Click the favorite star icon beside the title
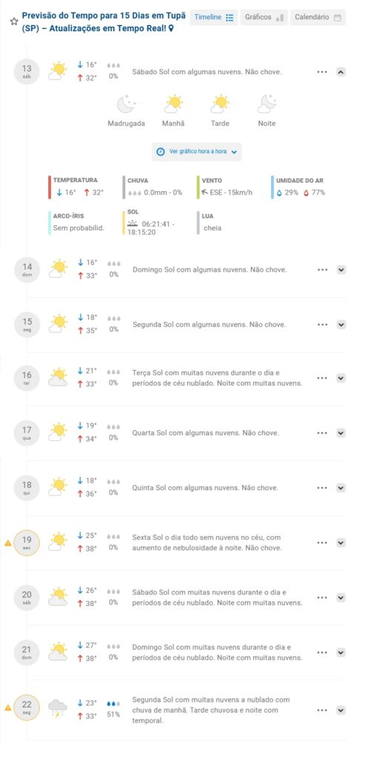 pos(15,21)
